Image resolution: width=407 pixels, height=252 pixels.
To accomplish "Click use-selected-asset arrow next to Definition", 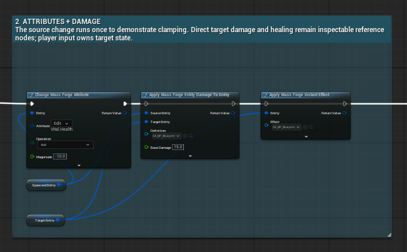I will click(x=185, y=136).
